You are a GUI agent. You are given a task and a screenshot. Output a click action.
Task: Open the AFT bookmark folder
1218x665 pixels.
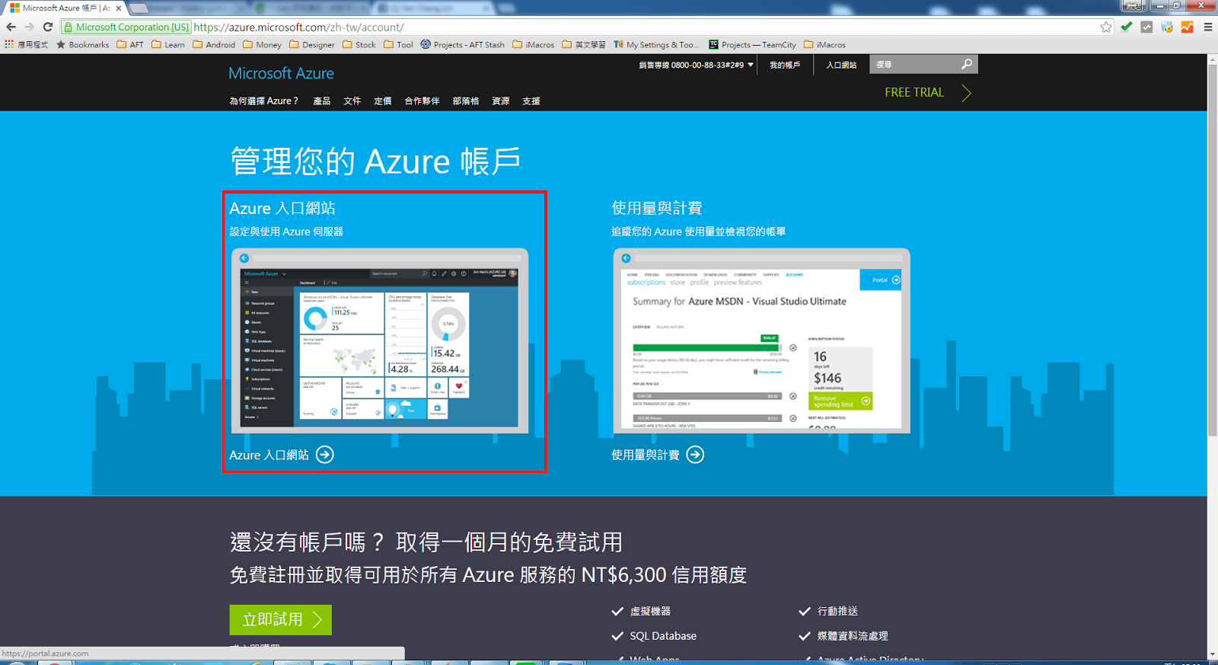pos(130,45)
